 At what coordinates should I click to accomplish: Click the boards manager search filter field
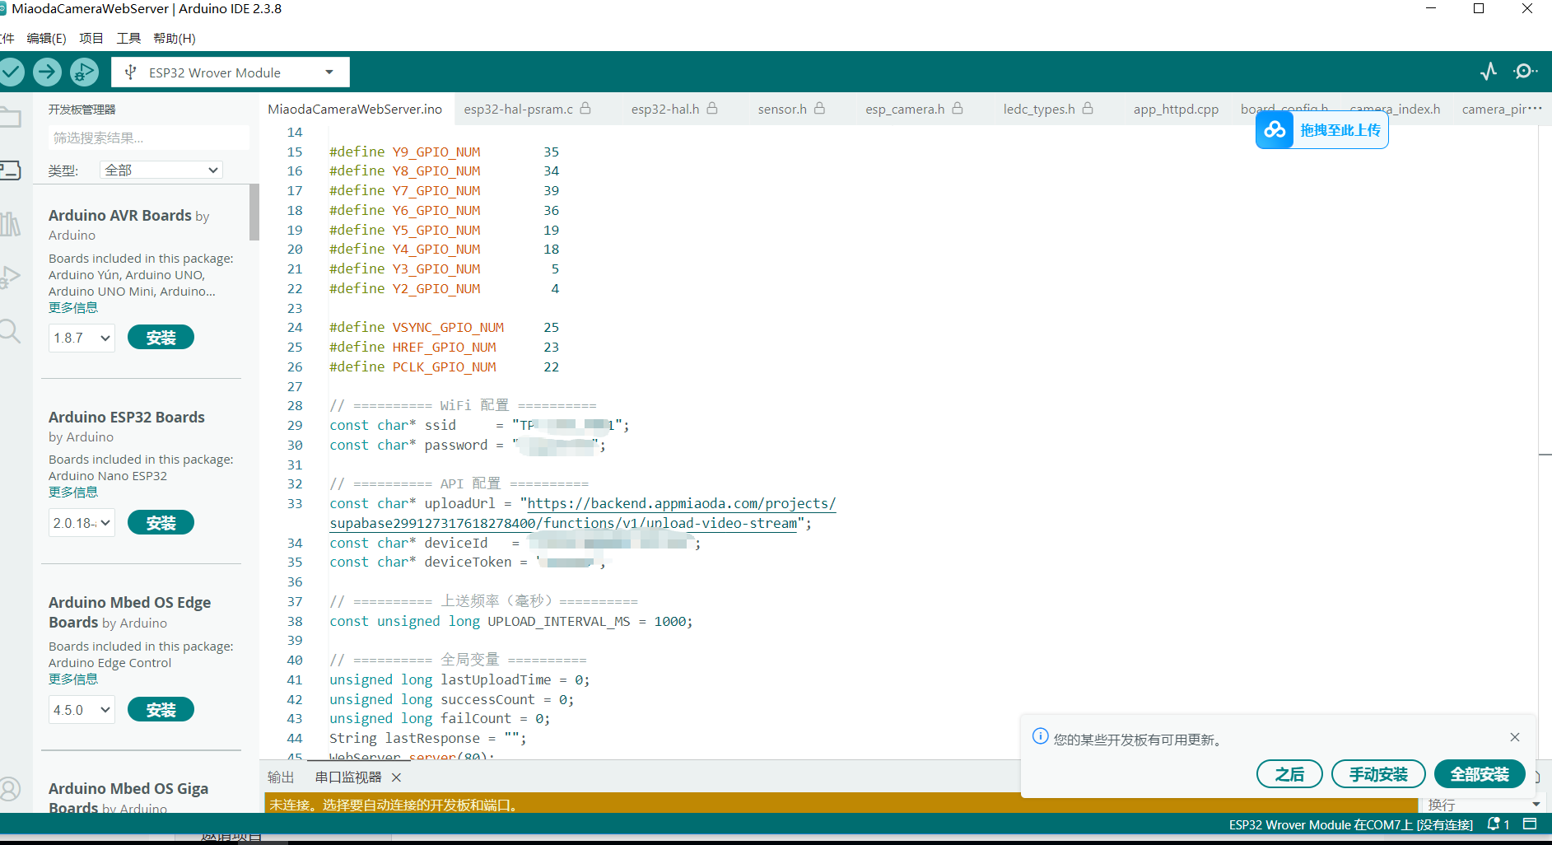(x=148, y=138)
